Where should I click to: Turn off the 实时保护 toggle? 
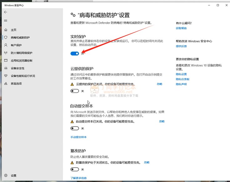(x=74, y=54)
